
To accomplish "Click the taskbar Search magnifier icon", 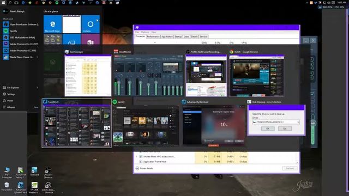I will coord(10,3).
